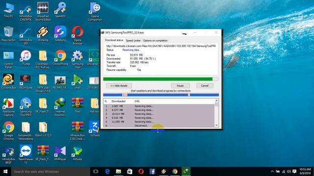Open Control Panel desktop icon
Viewport: 314px width, 176px height.
pos(8,60)
